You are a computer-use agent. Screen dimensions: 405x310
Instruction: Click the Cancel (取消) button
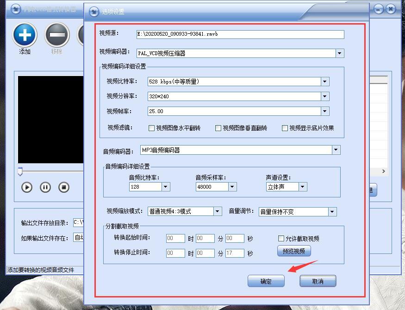click(x=318, y=281)
